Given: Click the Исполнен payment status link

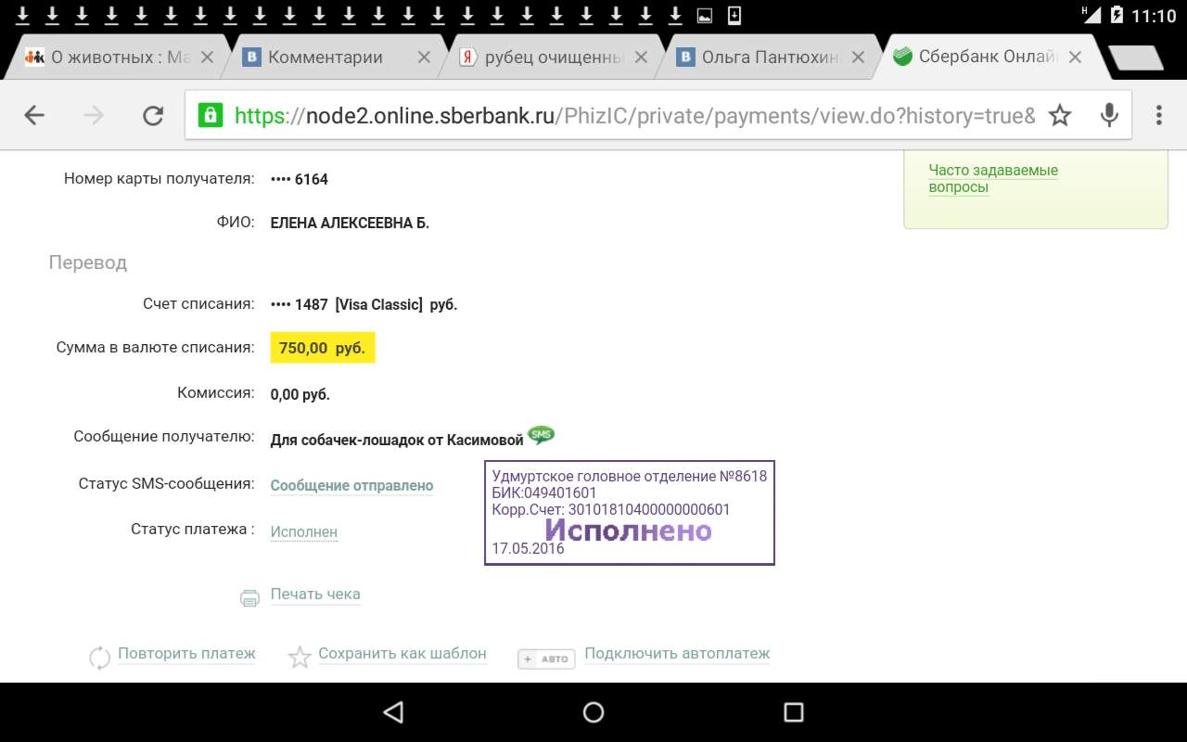Looking at the screenshot, I should point(303,532).
